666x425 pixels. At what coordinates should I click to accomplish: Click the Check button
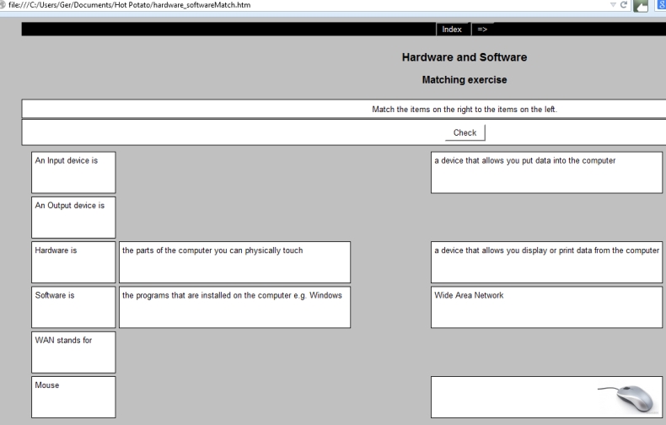(465, 132)
